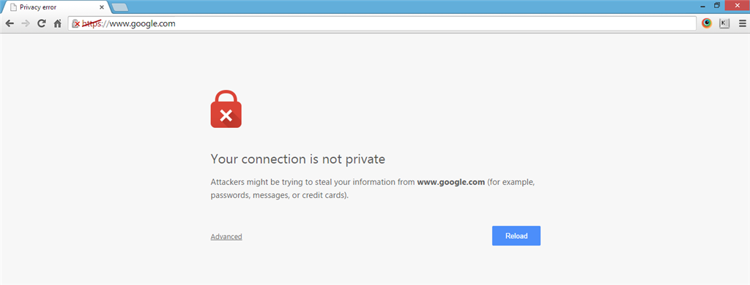Click the broken lock icon in the address bar
This screenshot has height=285, width=750.
(x=75, y=23)
